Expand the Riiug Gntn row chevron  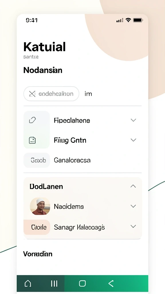133,140
